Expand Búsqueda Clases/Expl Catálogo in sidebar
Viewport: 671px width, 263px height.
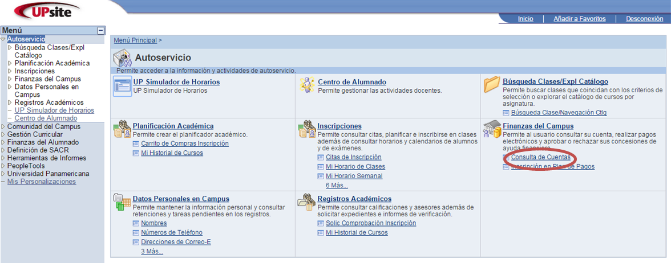pos(10,47)
